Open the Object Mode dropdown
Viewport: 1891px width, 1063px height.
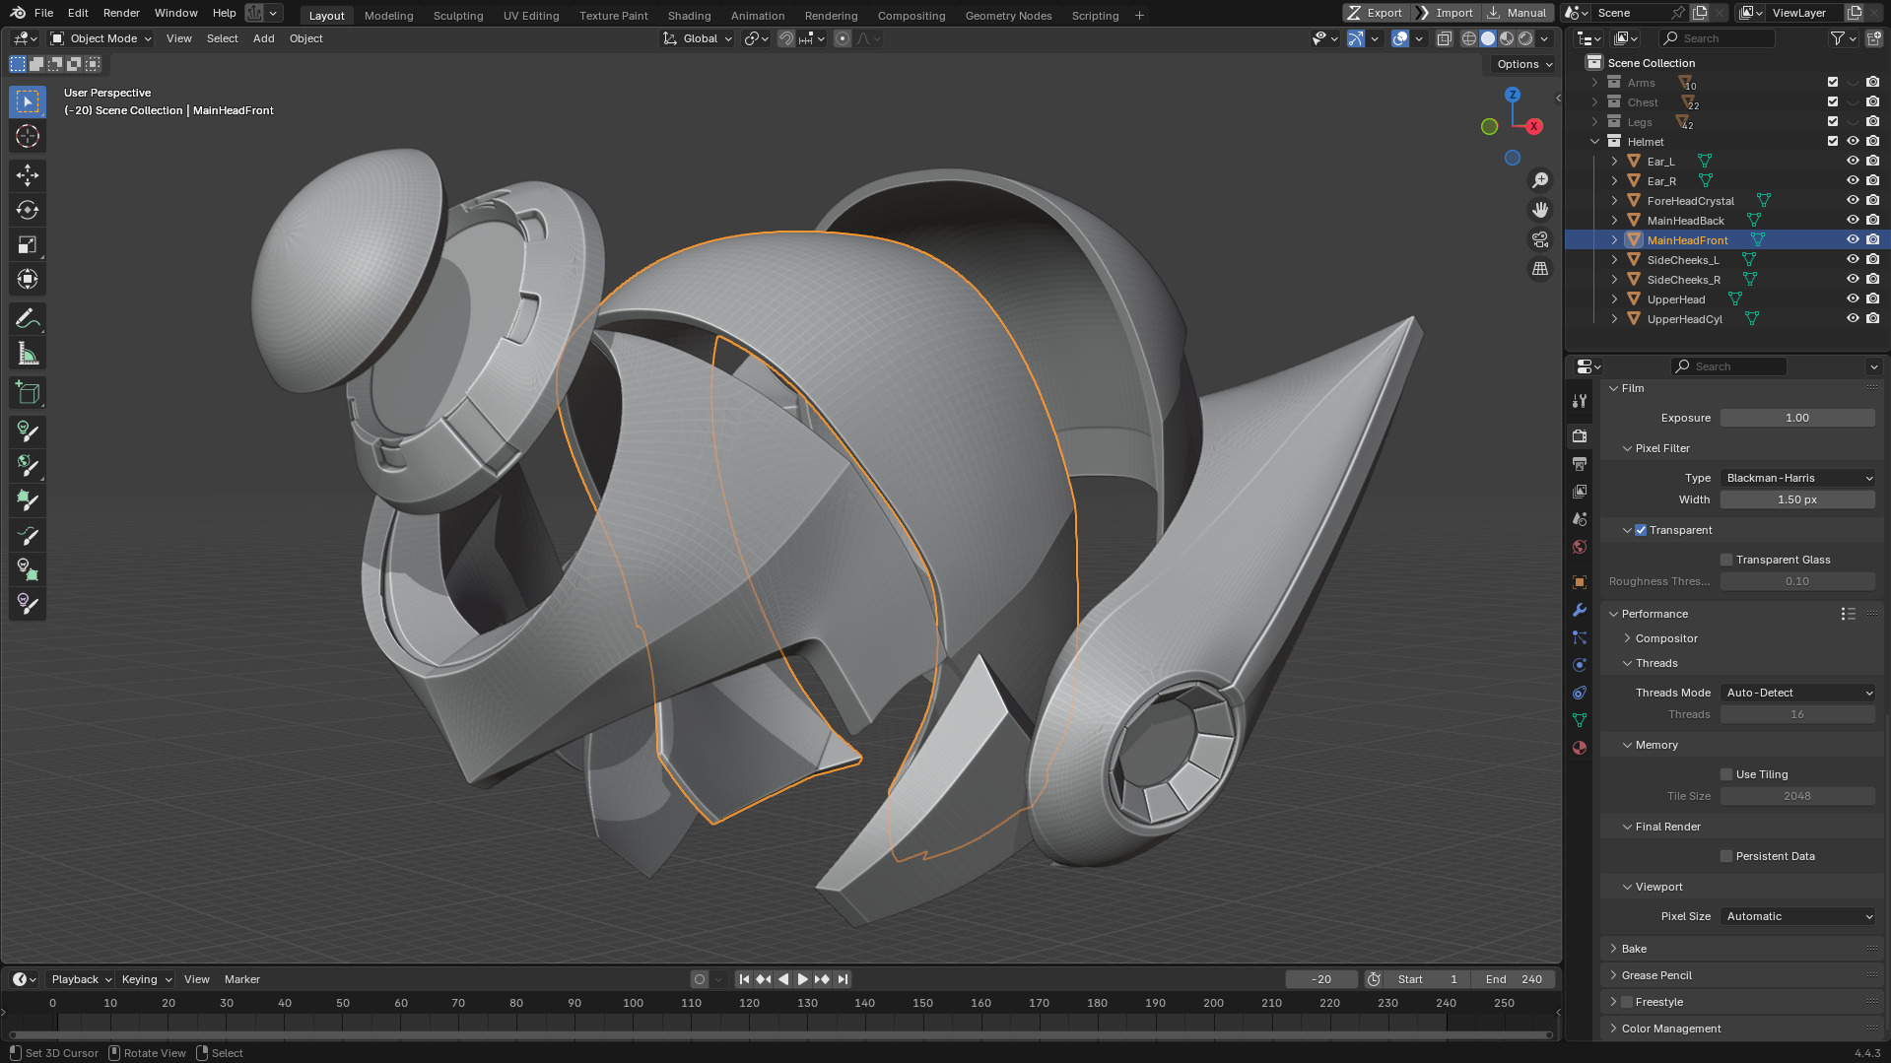click(x=101, y=38)
